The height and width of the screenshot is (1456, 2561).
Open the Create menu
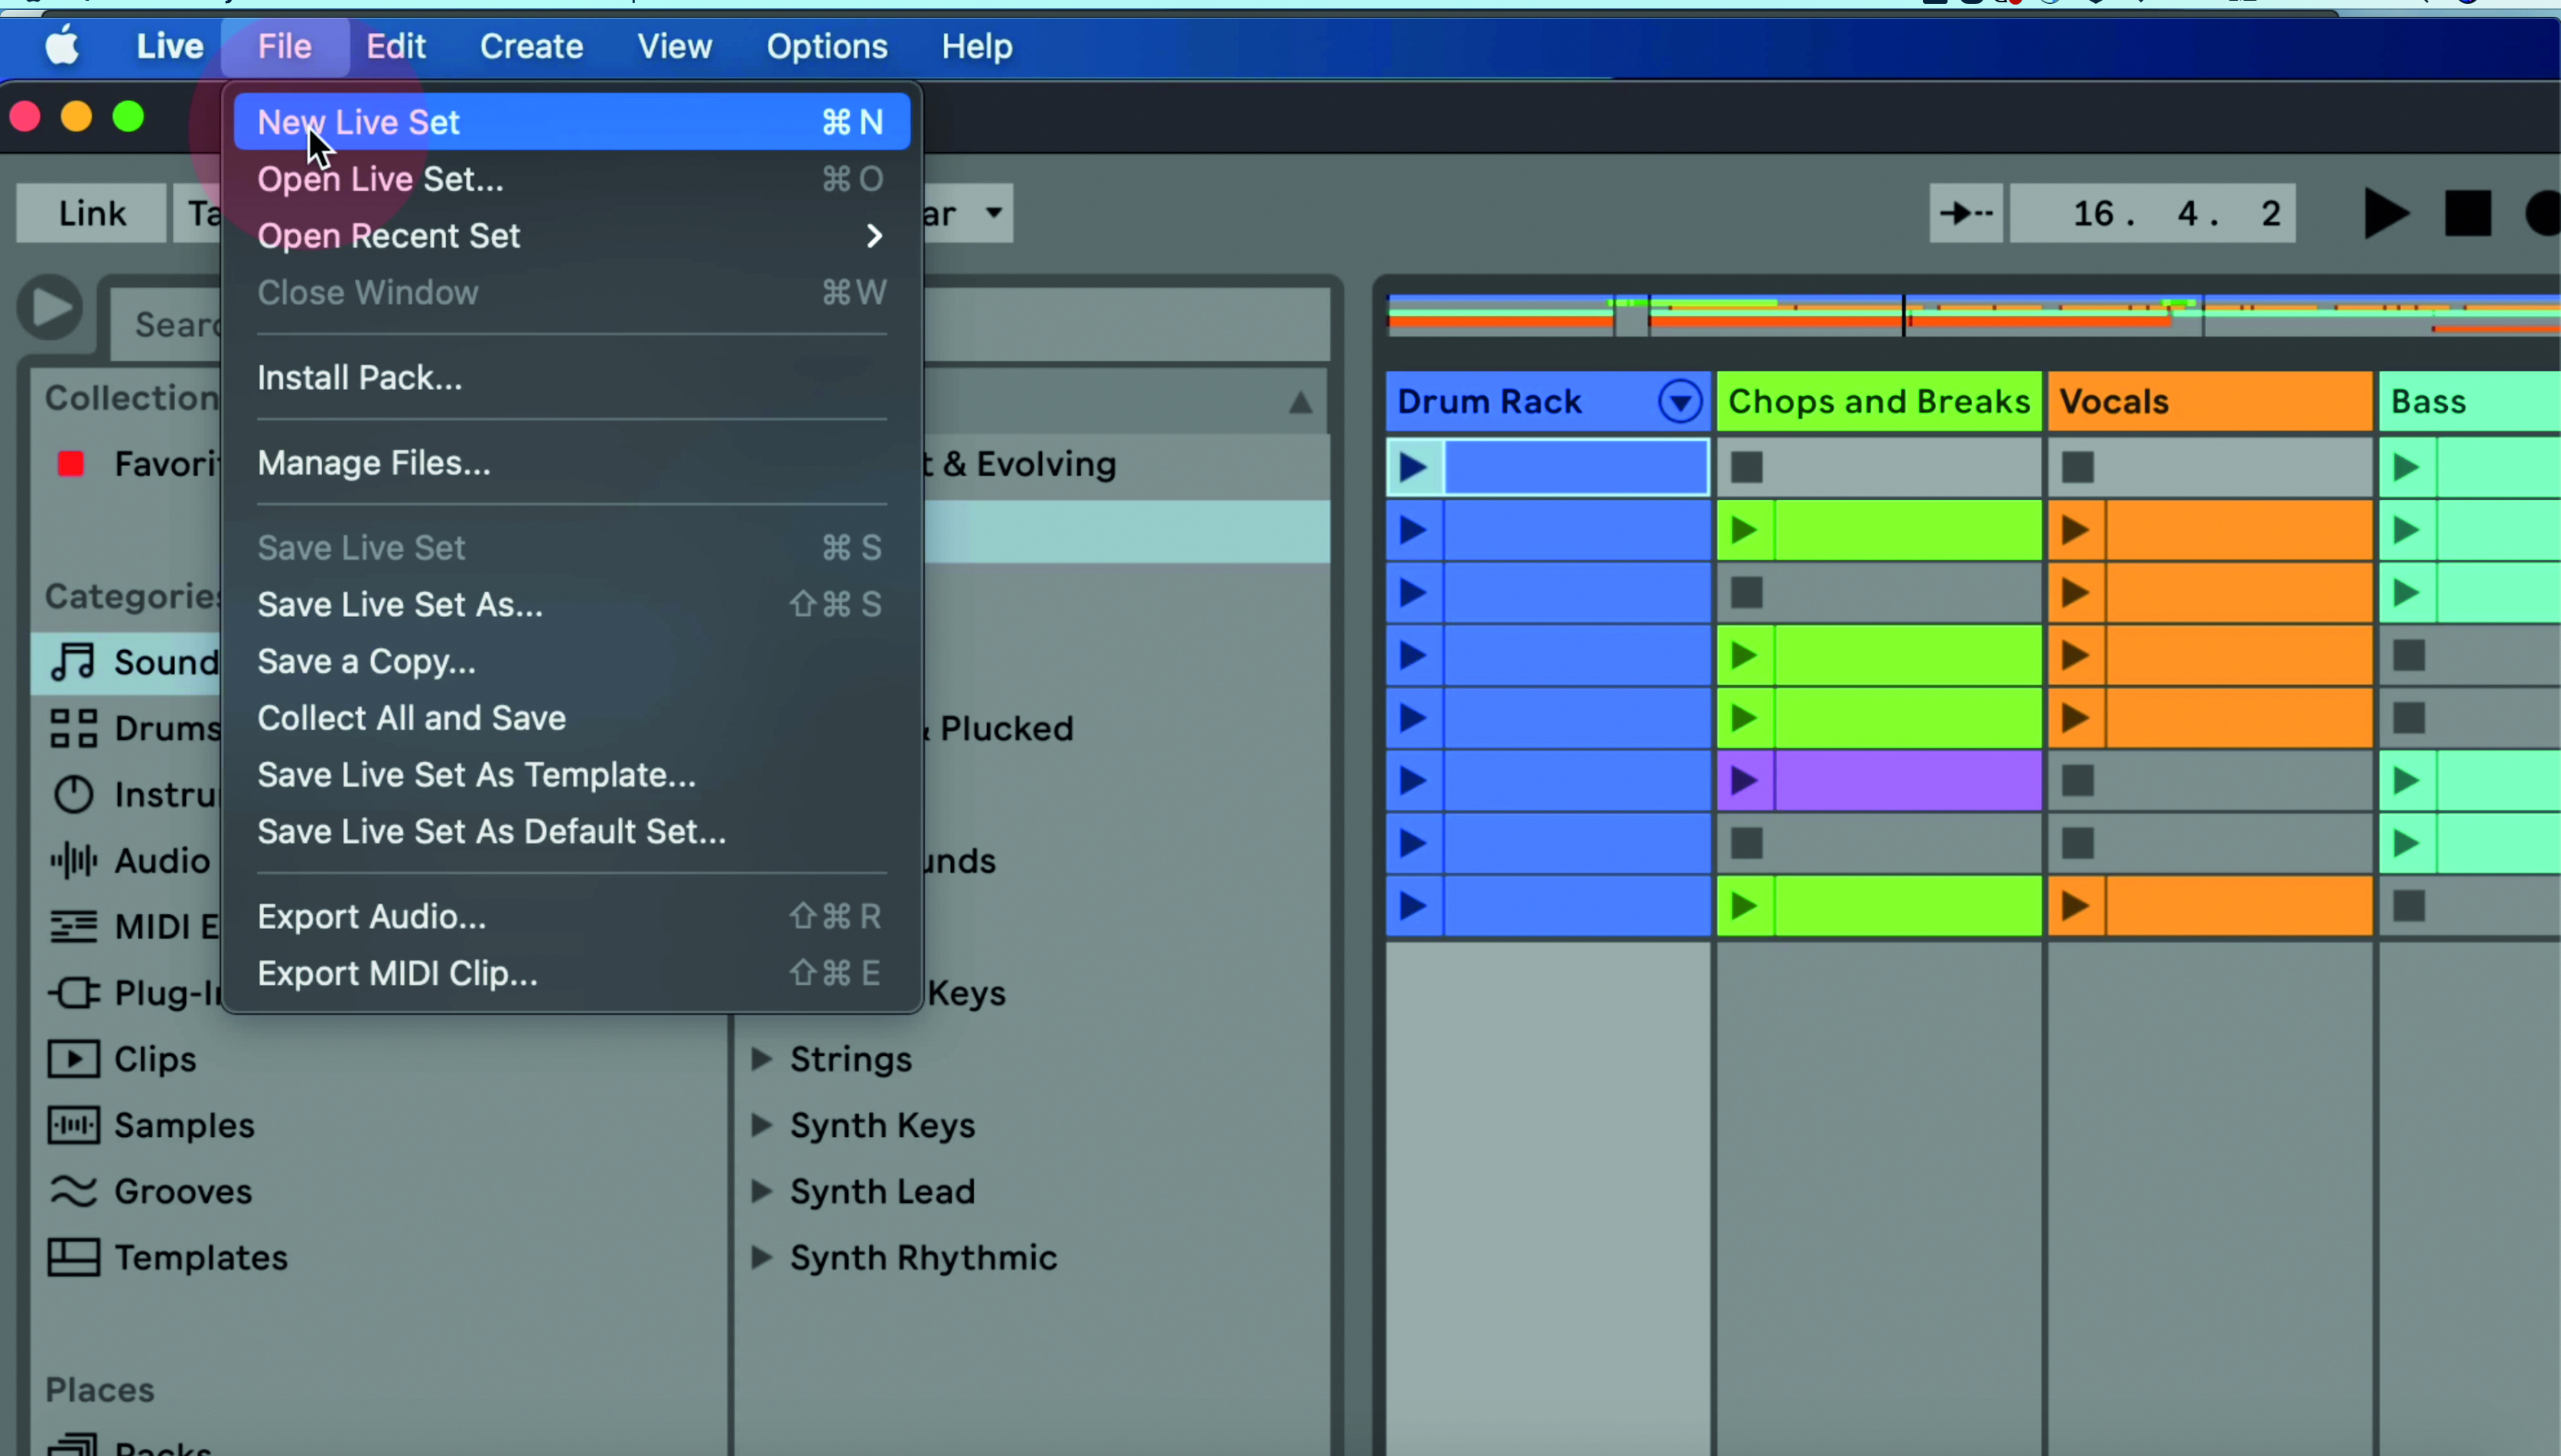point(531,46)
